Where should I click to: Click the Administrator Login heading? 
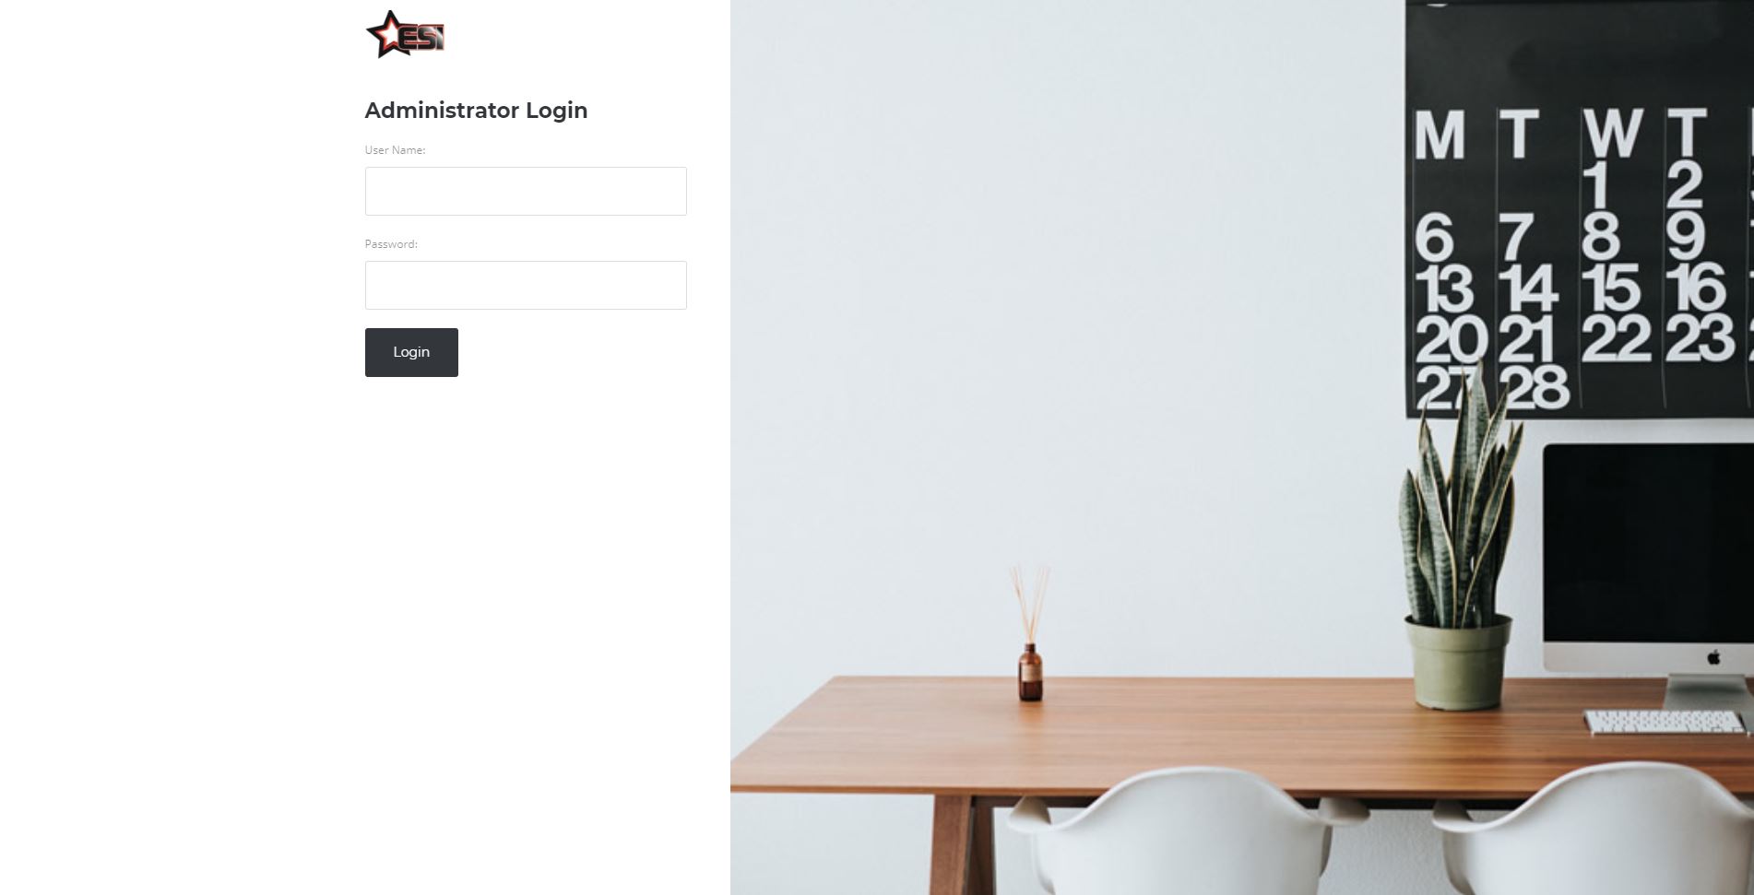[476, 111]
